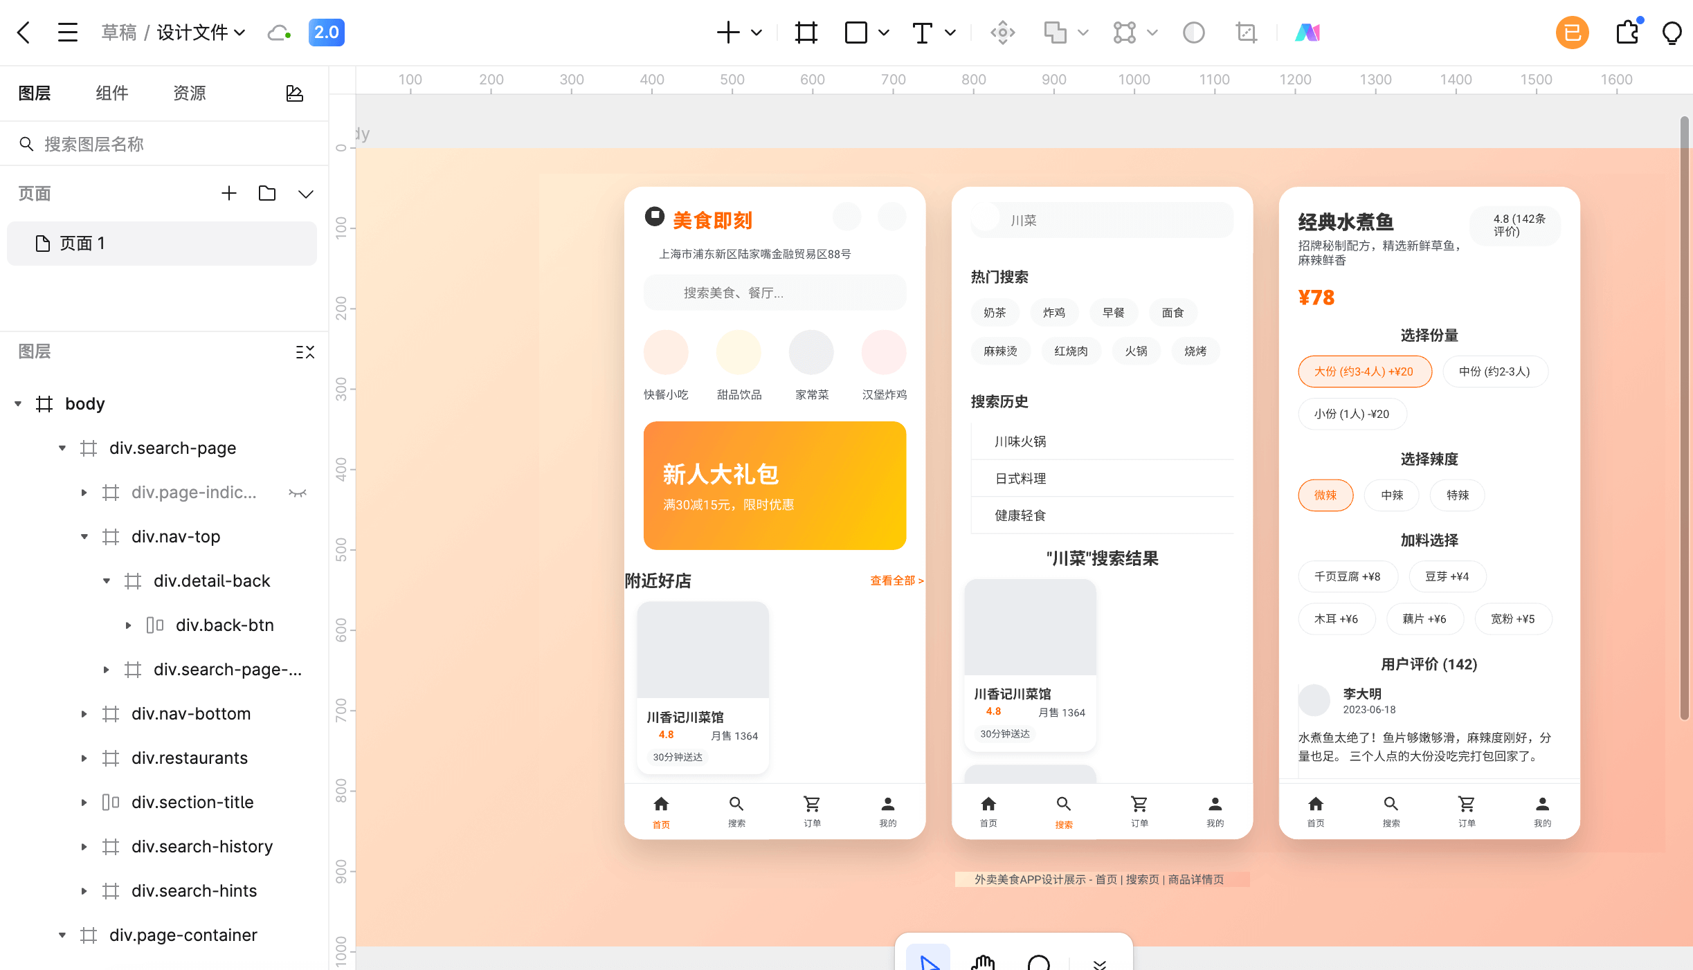Switch to the 资源 tab
The width and height of the screenshot is (1693, 970).
pos(189,93)
